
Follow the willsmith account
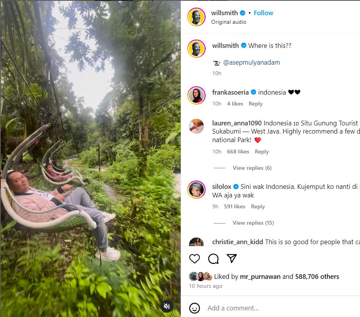[263, 13]
